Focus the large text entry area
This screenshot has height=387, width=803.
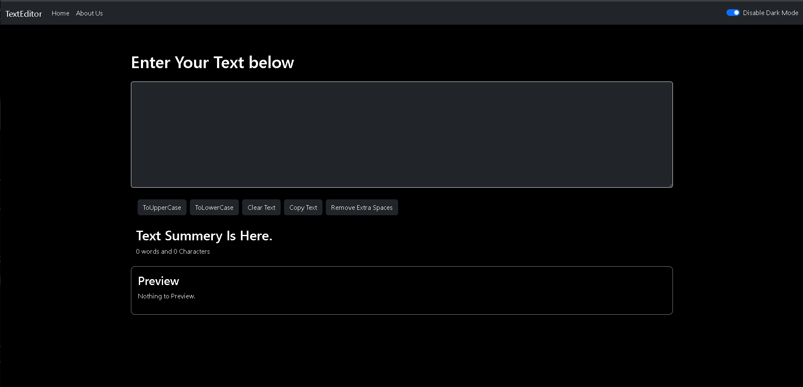click(401, 134)
